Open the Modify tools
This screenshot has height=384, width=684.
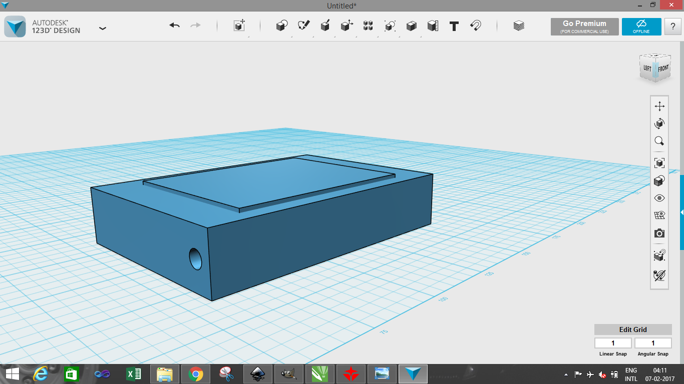click(x=347, y=26)
